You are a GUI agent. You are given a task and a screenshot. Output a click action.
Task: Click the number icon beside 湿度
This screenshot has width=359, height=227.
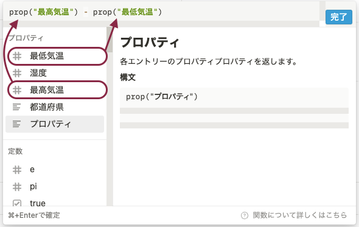pyautogui.click(x=17, y=73)
